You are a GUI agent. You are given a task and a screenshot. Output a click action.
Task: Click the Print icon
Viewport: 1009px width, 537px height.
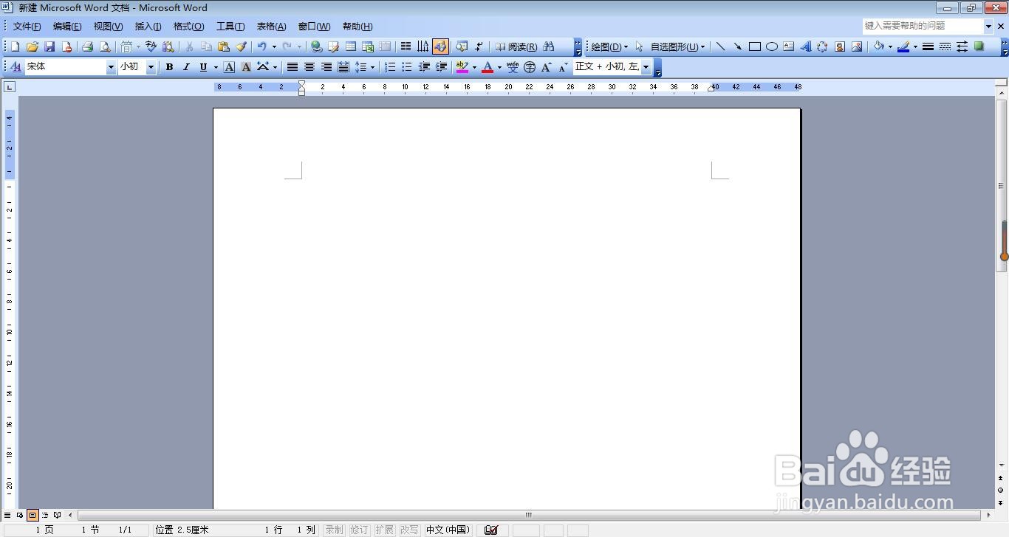pos(87,46)
